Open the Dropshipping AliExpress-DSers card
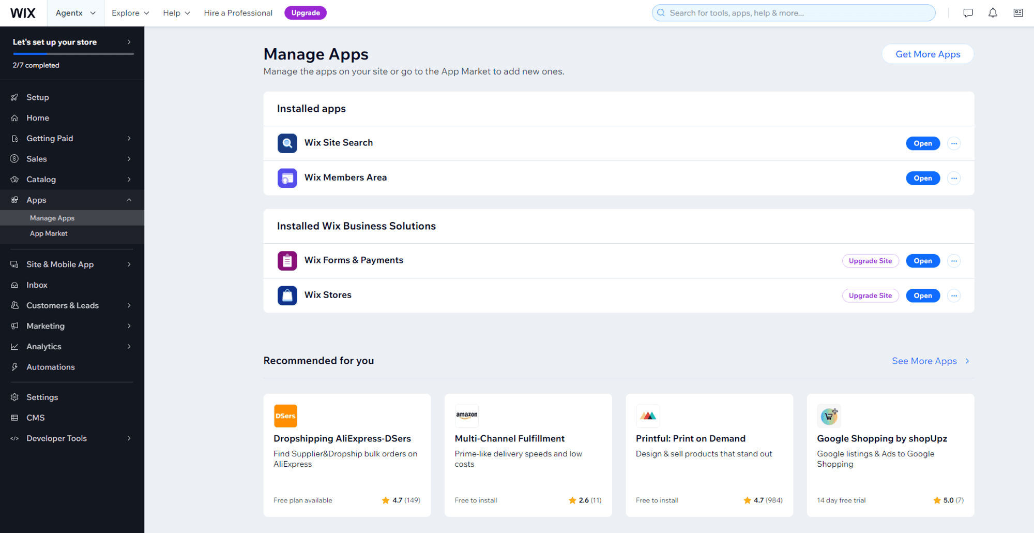Image resolution: width=1034 pixels, height=533 pixels. pyautogui.click(x=347, y=455)
